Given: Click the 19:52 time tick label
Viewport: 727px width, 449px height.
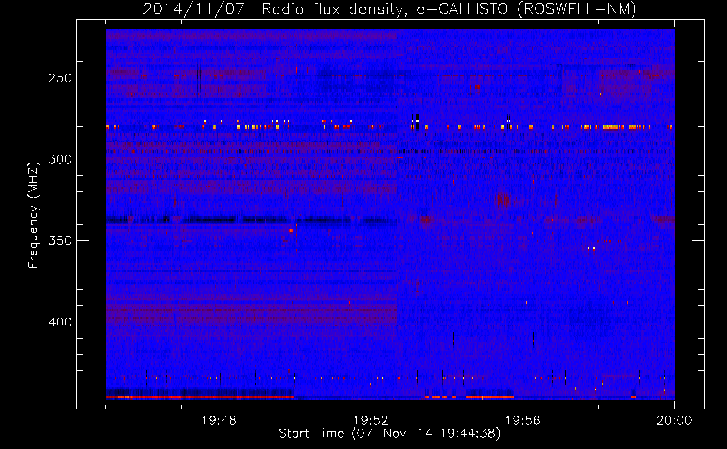Looking at the screenshot, I should tap(371, 421).
